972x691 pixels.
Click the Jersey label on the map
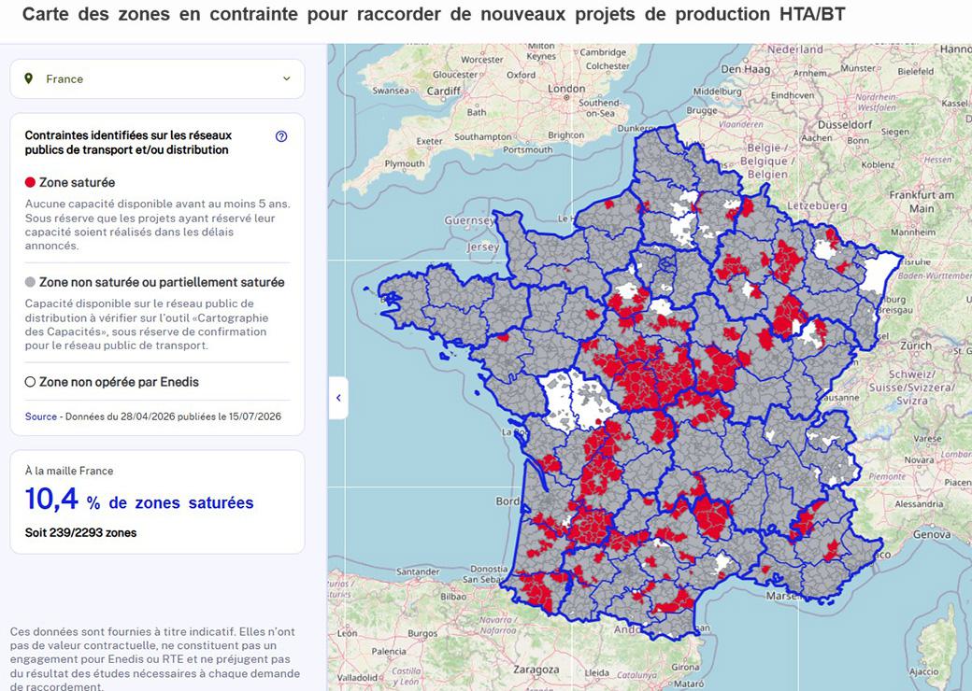(483, 247)
